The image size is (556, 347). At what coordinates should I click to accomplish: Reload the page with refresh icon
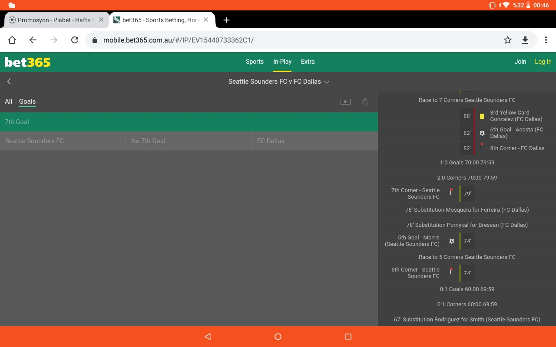(x=75, y=40)
